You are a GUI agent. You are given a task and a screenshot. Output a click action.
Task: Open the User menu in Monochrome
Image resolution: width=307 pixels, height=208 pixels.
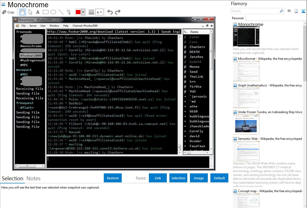coord(43,26)
